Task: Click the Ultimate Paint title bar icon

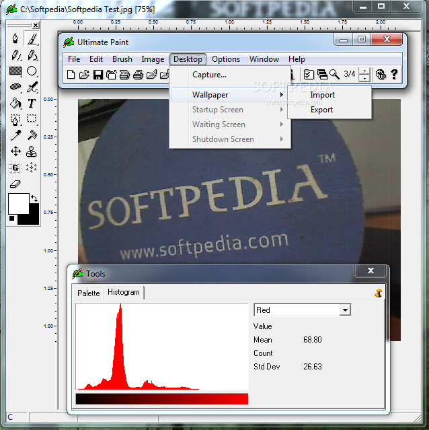Action: coord(69,42)
